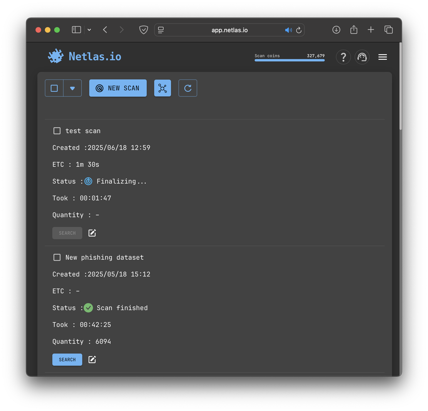Click the scan graph network icon button
The image size is (428, 411).
(x=162, y=88)
